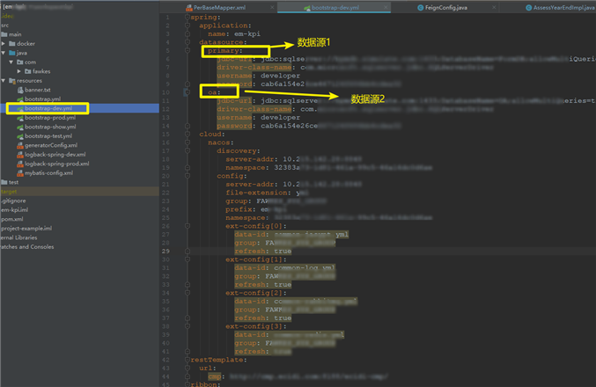The height and width of the screenshot is (387, 596).
Task: Fold the restTemplate block at line 42
Action: (187, 360)
